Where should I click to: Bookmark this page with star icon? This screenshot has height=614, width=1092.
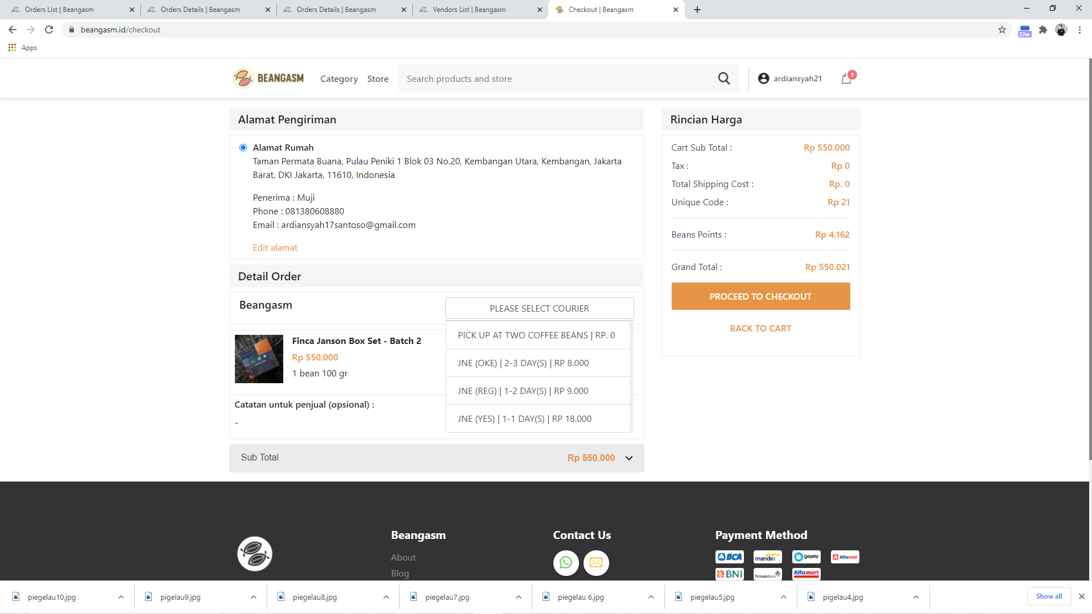(x=1002, y=30)
